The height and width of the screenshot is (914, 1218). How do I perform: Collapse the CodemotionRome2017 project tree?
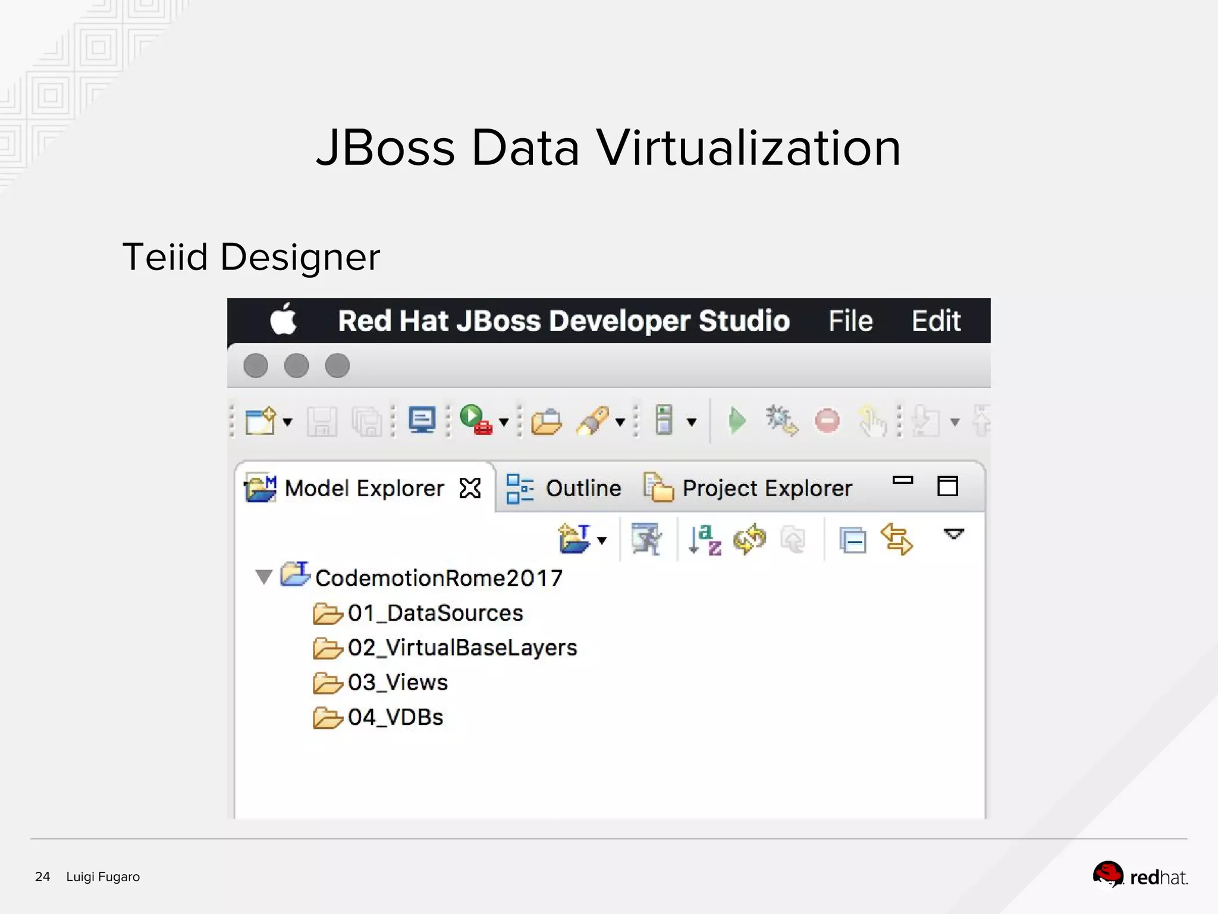(x=263, y=577)
